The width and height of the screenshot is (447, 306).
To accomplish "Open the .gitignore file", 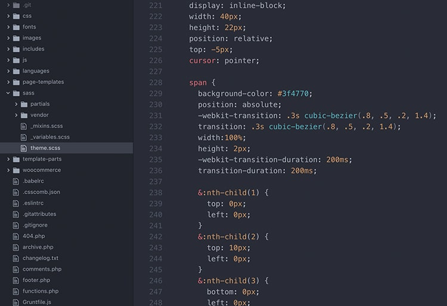I will pos(35,225).
